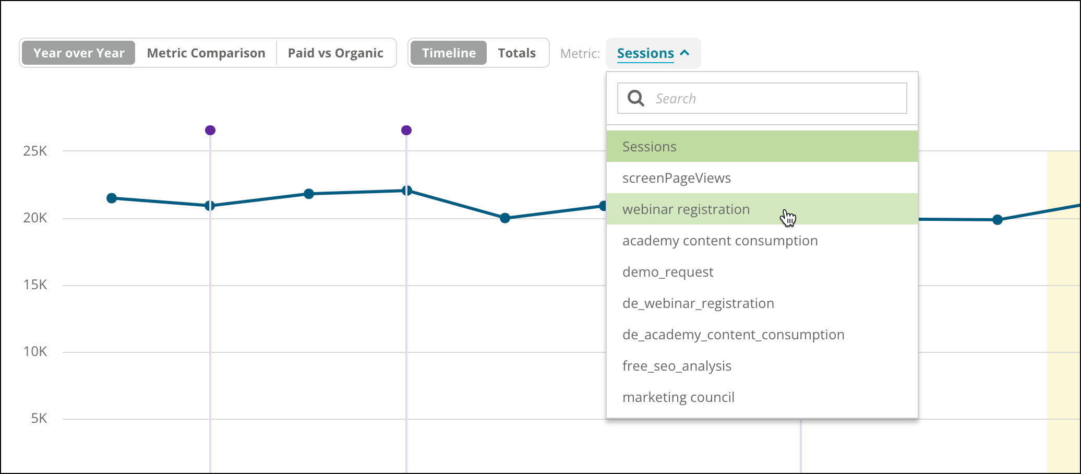Open the Sessions metric selector label

(645, 53)
